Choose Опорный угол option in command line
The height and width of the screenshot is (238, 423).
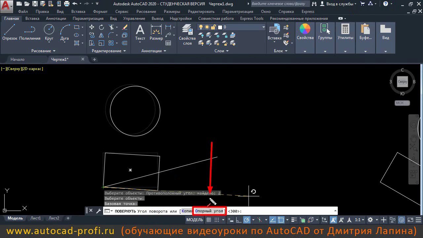(x=210, y=211)
